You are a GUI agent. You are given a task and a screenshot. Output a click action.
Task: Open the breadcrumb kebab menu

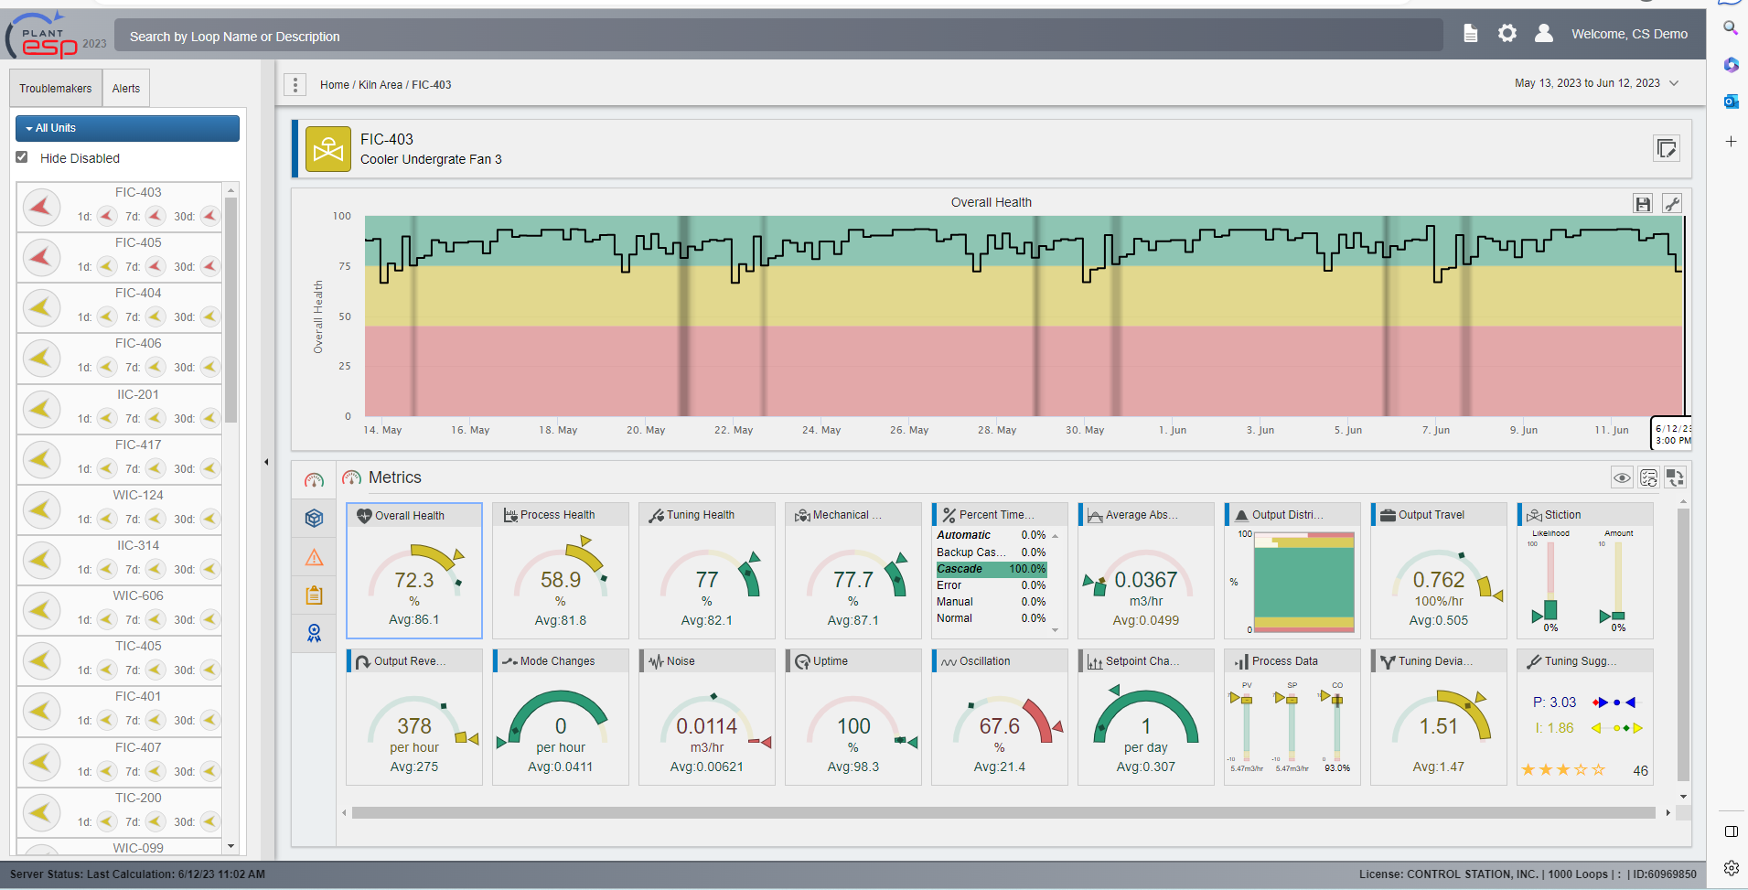coord(295,84)
